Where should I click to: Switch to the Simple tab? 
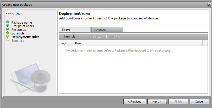click(75, 30)
